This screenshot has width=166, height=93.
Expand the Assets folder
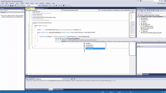pos(140,21)
